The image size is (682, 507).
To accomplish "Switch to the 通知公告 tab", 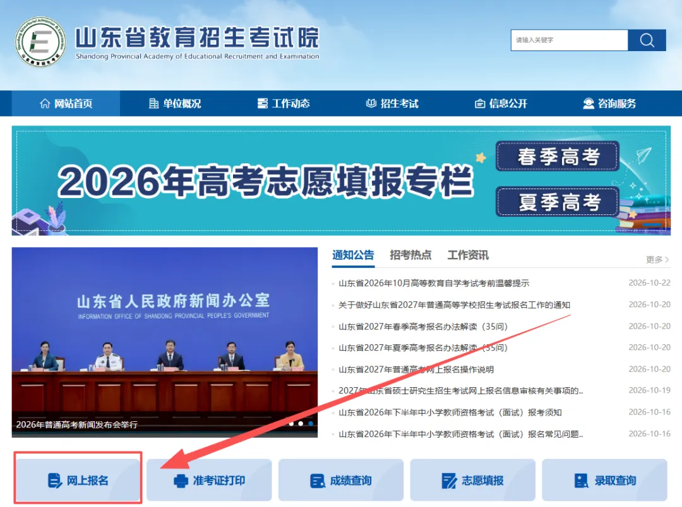I will pos(353,255).
